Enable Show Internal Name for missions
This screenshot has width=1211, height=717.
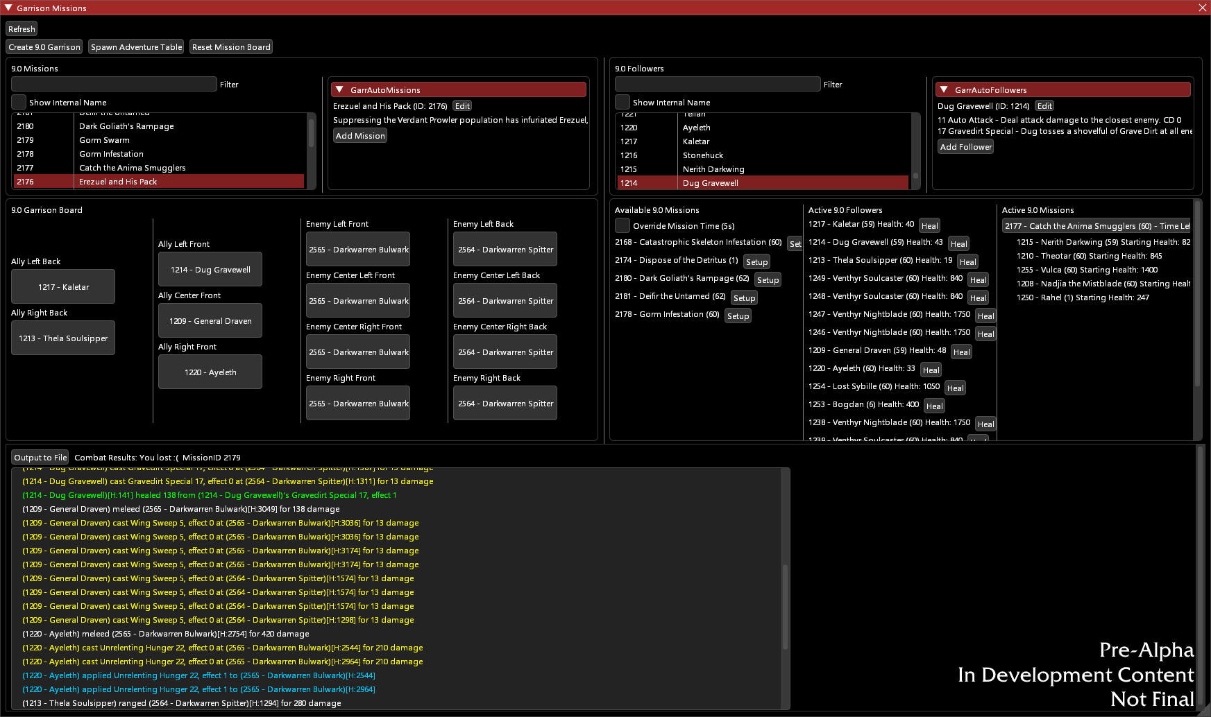tap(19, 102)
